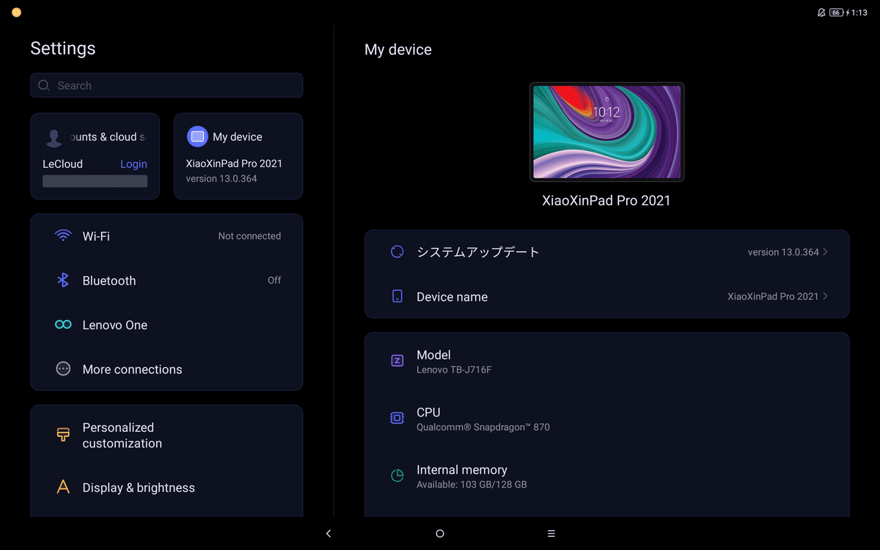Click the My device heading
This screenshot has height=550, width=880.
coord(398,50)
